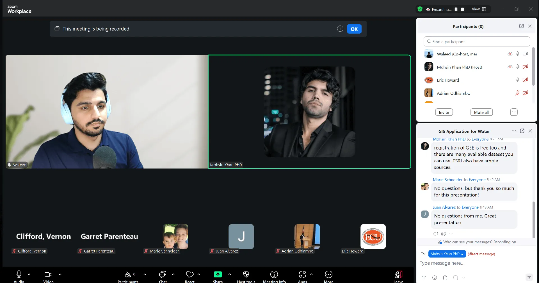Expand share options arrow next to Share
The width and height of the screenshot is (539, 283).
(x=230, y=274)
